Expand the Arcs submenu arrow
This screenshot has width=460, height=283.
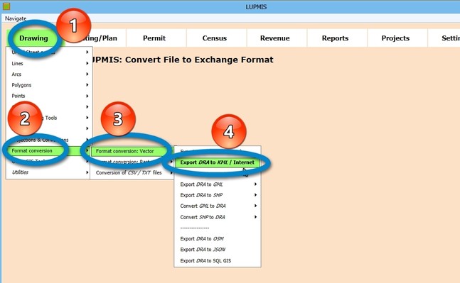87,74
